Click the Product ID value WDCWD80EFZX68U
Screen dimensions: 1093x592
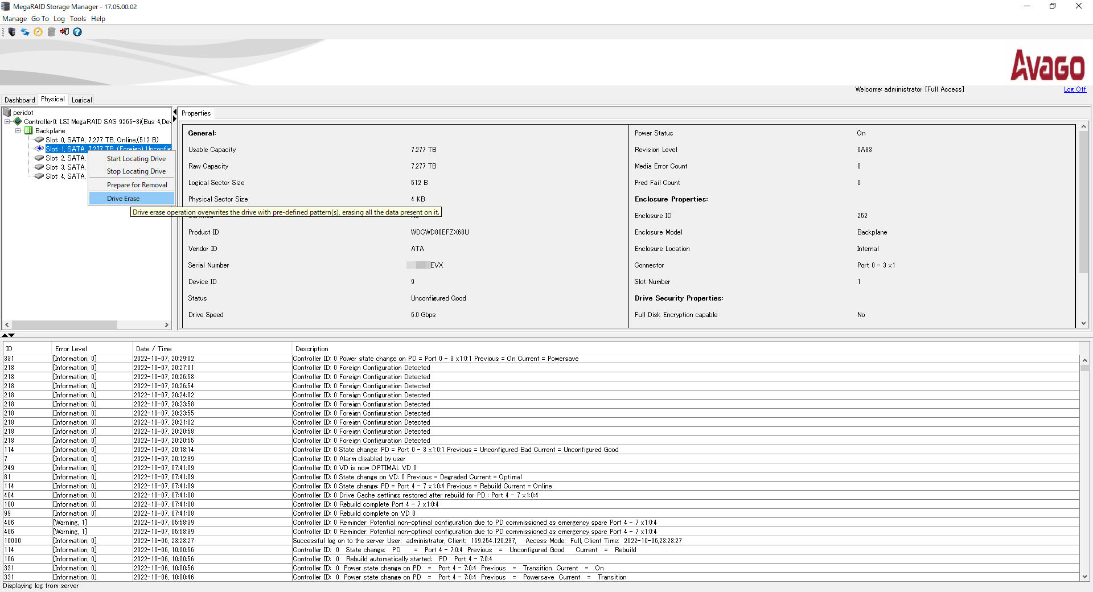pos(439,232)
